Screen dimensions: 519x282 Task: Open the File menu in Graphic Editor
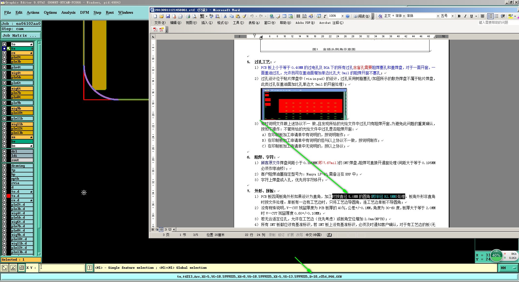point(8,12)
